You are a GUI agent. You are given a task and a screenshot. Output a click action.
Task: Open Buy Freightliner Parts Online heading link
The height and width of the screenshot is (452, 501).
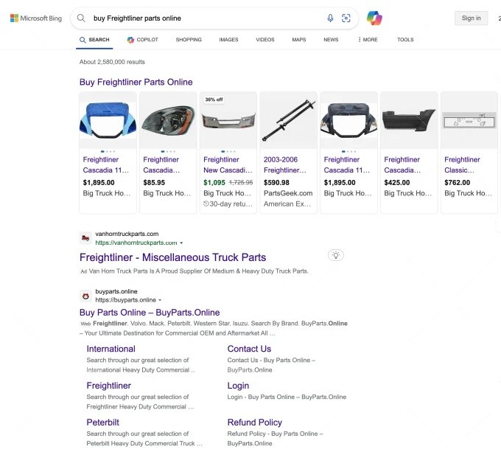(136, 82)
